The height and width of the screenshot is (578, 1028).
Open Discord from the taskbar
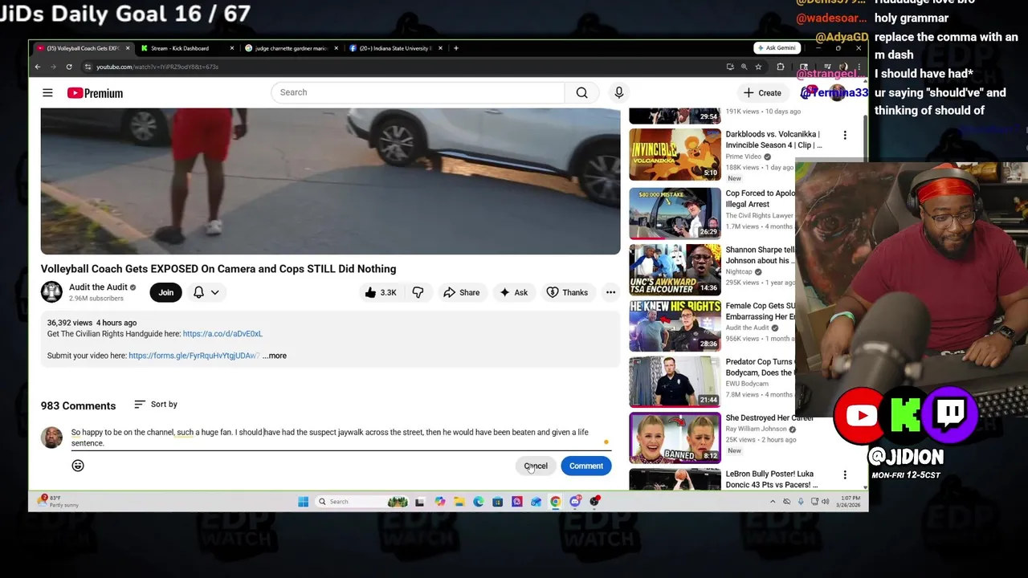574,502
